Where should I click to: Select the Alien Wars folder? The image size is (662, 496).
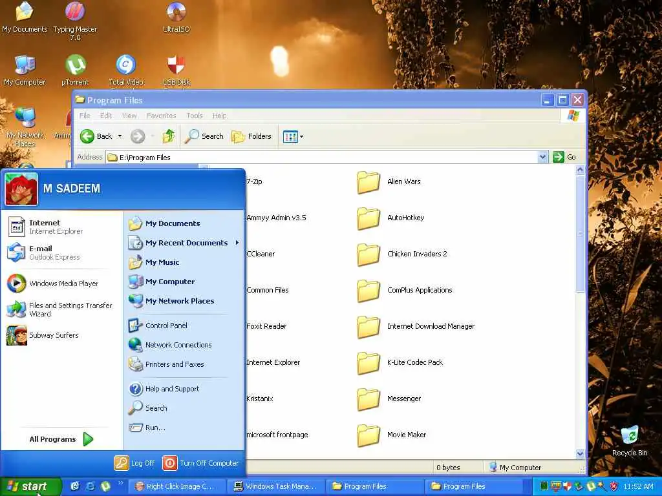tap(389, 181)
